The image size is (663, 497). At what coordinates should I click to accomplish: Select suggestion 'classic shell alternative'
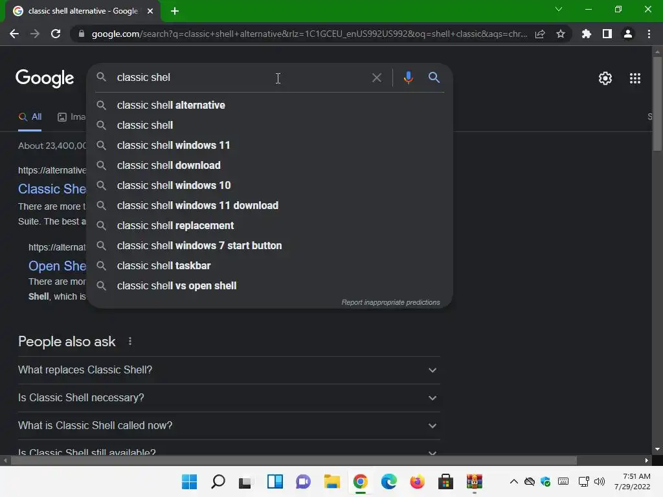tap(270, 105)
